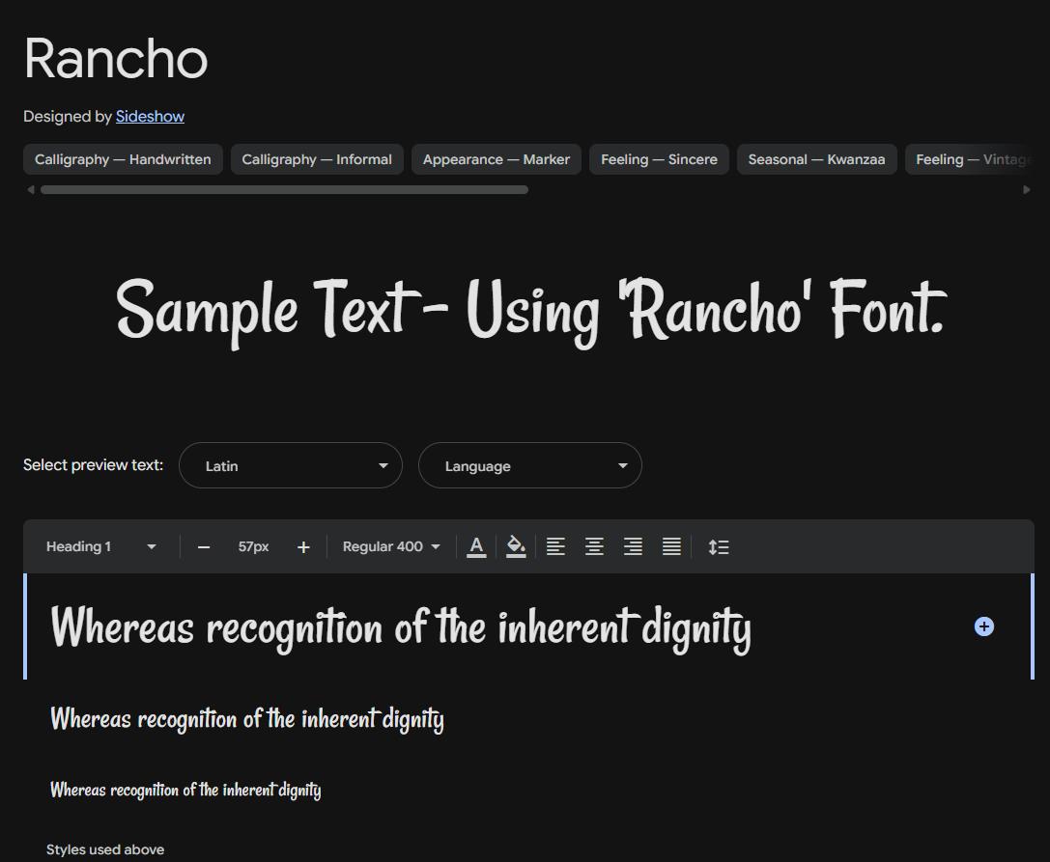1050x862 pixels.
Task: Adjust line height spacing
Action: click(x=719, y=546)
